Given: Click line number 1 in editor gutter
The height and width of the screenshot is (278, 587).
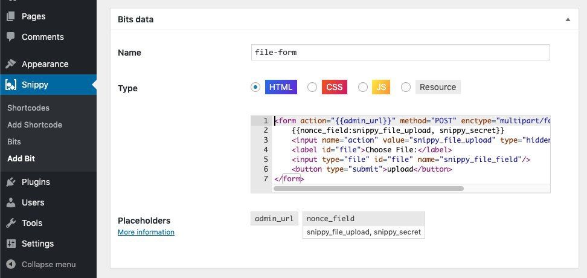Looking at the screenshot, I should pyautogui.click(x=266, y=121).
